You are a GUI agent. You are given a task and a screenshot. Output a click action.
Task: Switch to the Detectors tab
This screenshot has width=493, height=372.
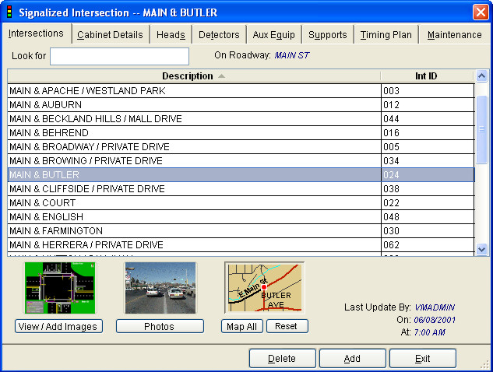[x=219, y=34]
